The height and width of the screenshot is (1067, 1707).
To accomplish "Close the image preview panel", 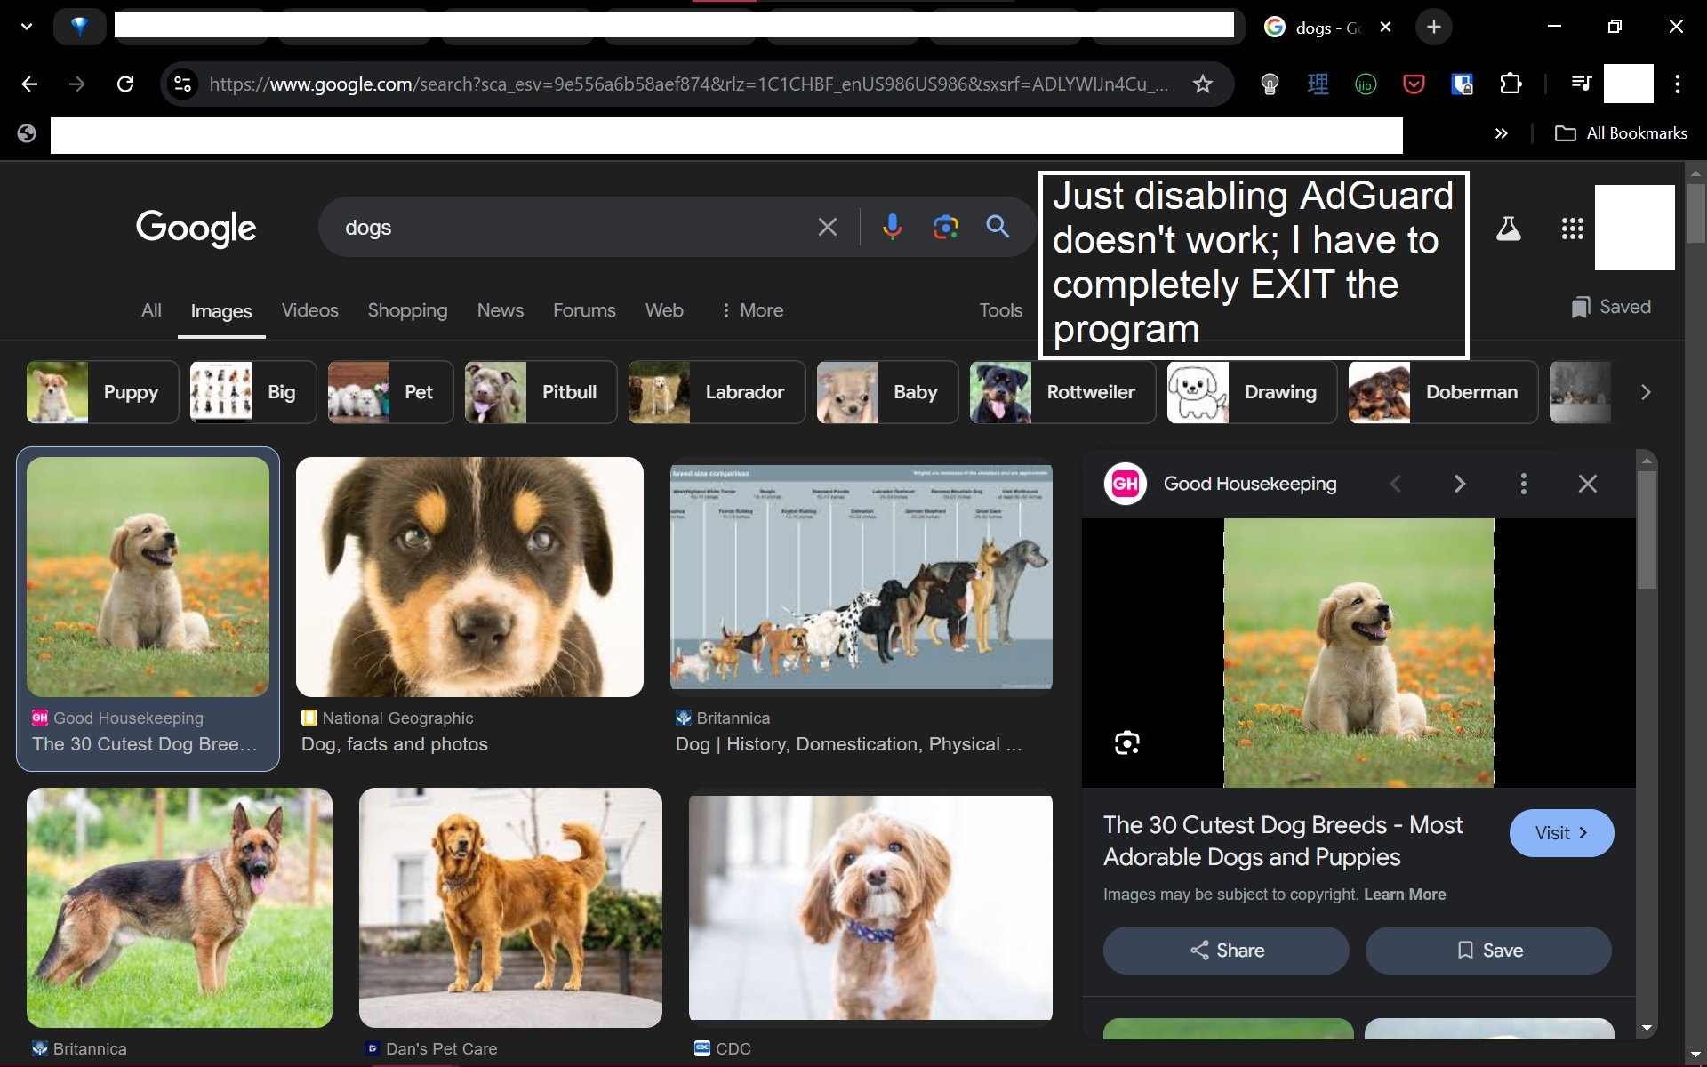I will (x=1587, y=484).
